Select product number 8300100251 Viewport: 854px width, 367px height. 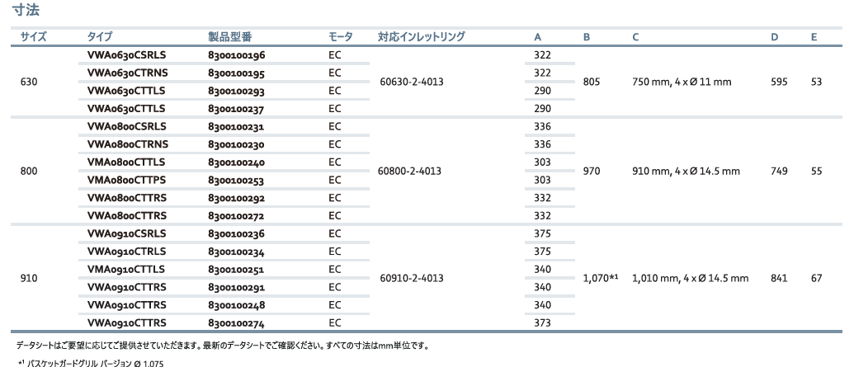(x=236, y=270)
